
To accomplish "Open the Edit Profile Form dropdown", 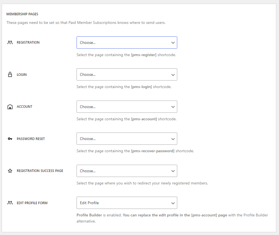I will (127, 203).
